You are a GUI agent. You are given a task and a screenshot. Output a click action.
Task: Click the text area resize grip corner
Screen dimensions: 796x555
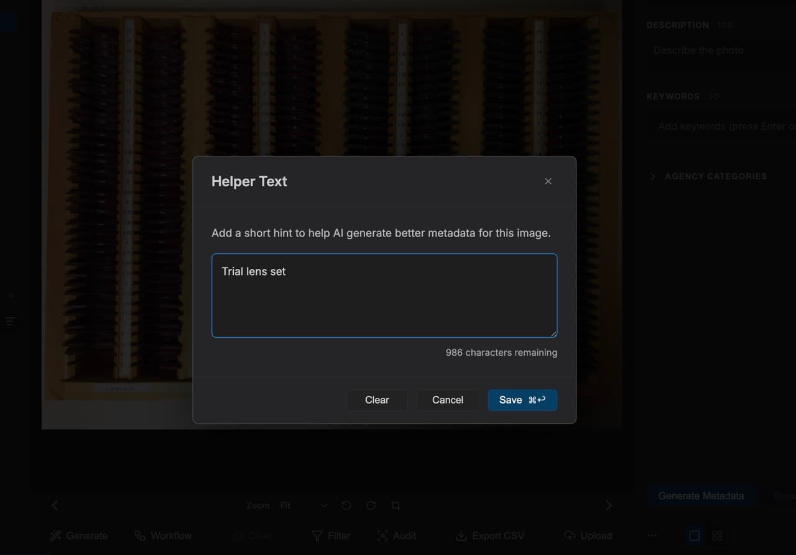click(x=553, y=333)
